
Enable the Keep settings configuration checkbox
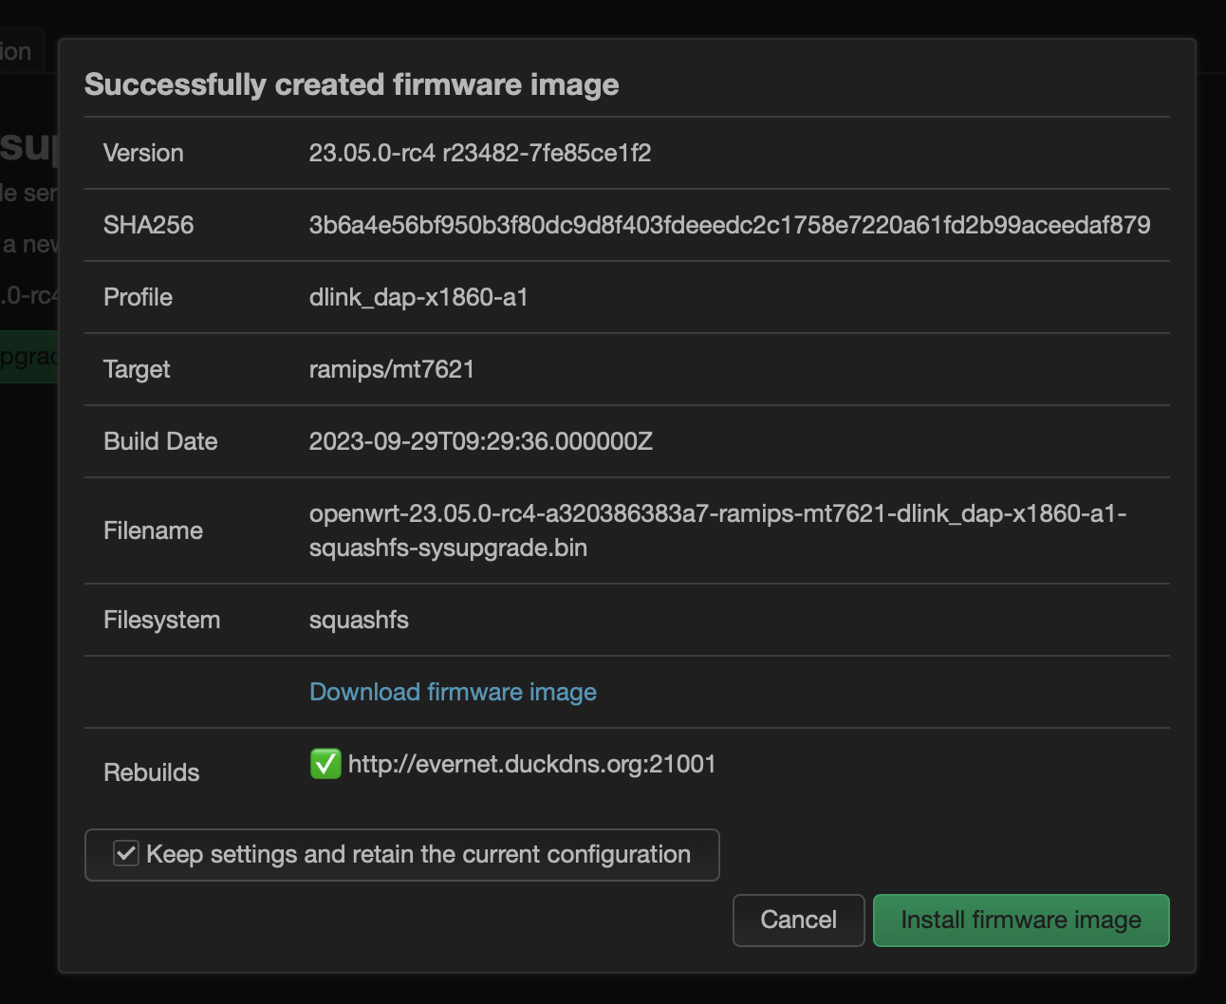124,854
